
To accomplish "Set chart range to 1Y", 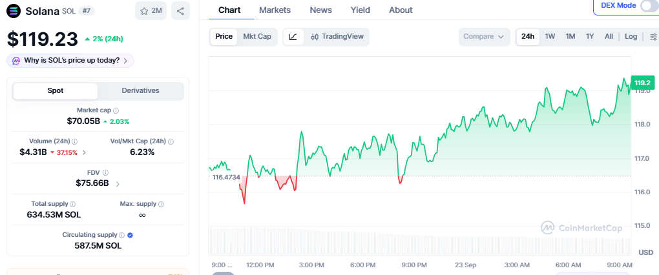I will tap(590, 37).
